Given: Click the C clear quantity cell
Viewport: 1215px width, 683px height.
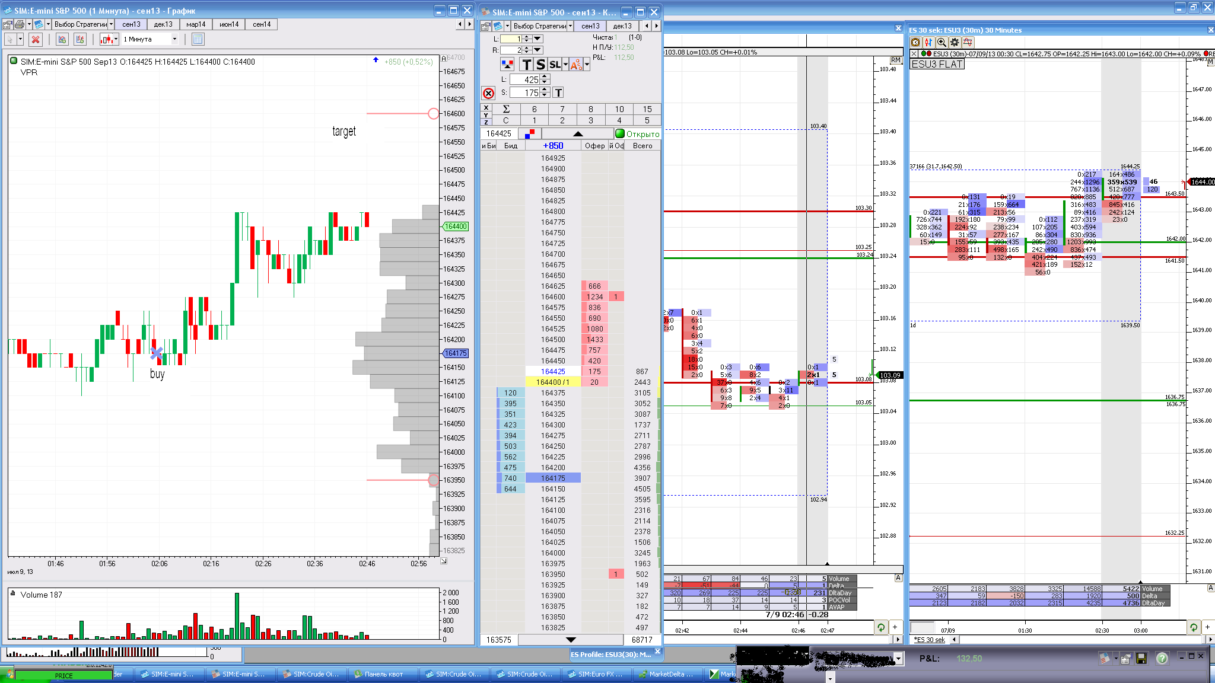Looking at the screenshot, I should pos(506,120).
